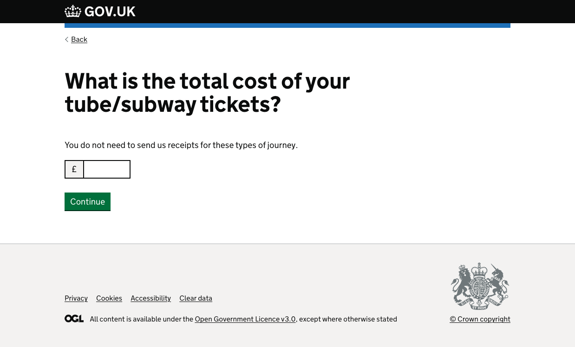575x347 pixels.
Task: Click the back chevron arrow icon
Action: coord(67,39)
